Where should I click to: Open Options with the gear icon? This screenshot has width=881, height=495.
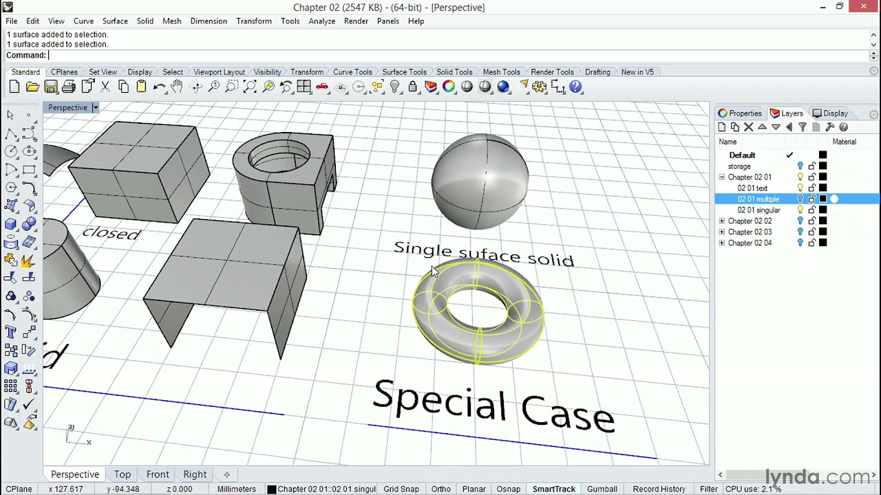[539, 87]
